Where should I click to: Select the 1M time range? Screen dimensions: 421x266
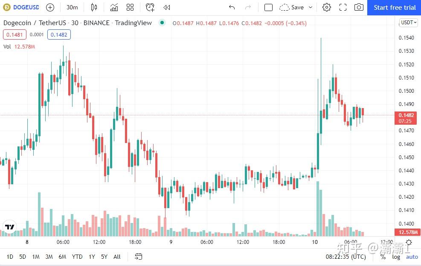(x=36, y=257)
